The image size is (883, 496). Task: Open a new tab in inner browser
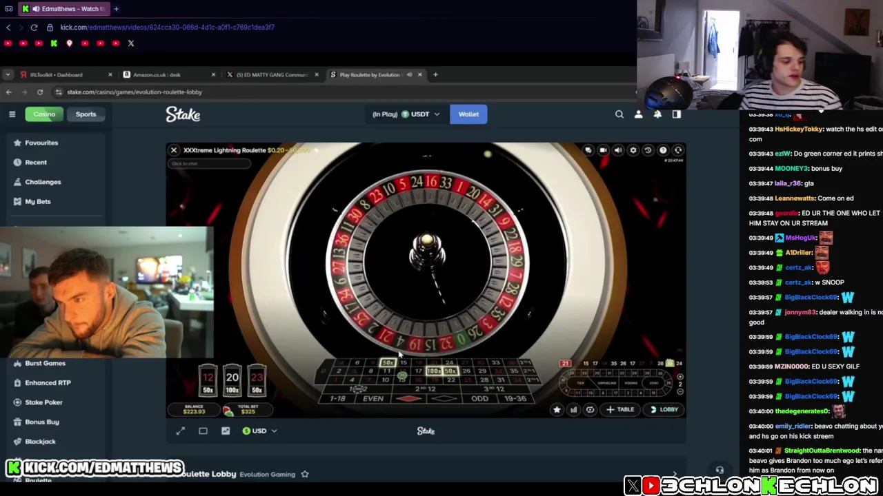[x=435, y=74]
